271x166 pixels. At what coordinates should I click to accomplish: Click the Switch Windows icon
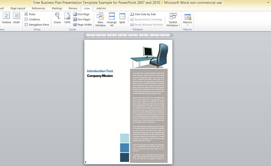point(173,16)
